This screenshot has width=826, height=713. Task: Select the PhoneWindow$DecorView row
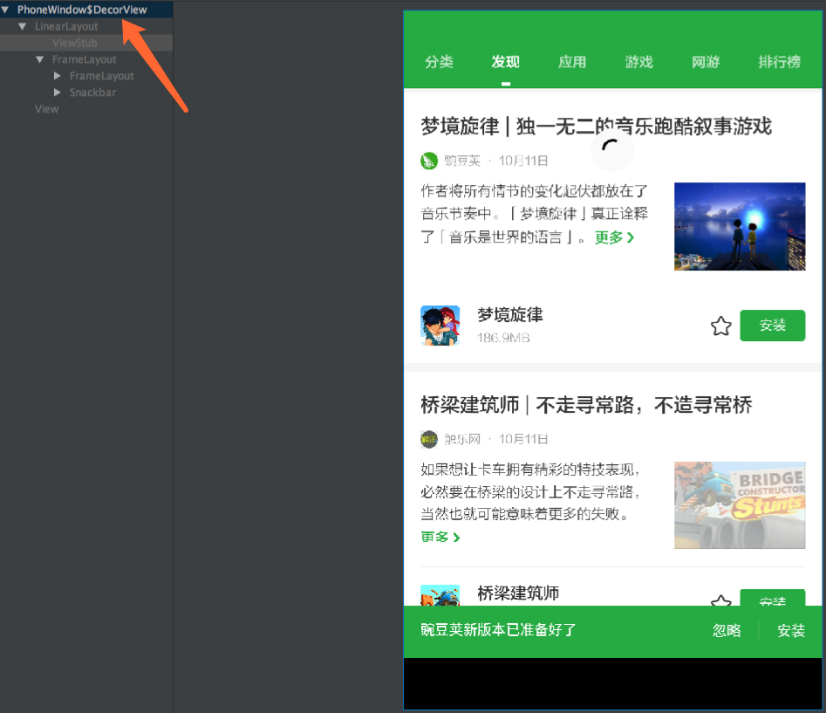pos(86,10)
